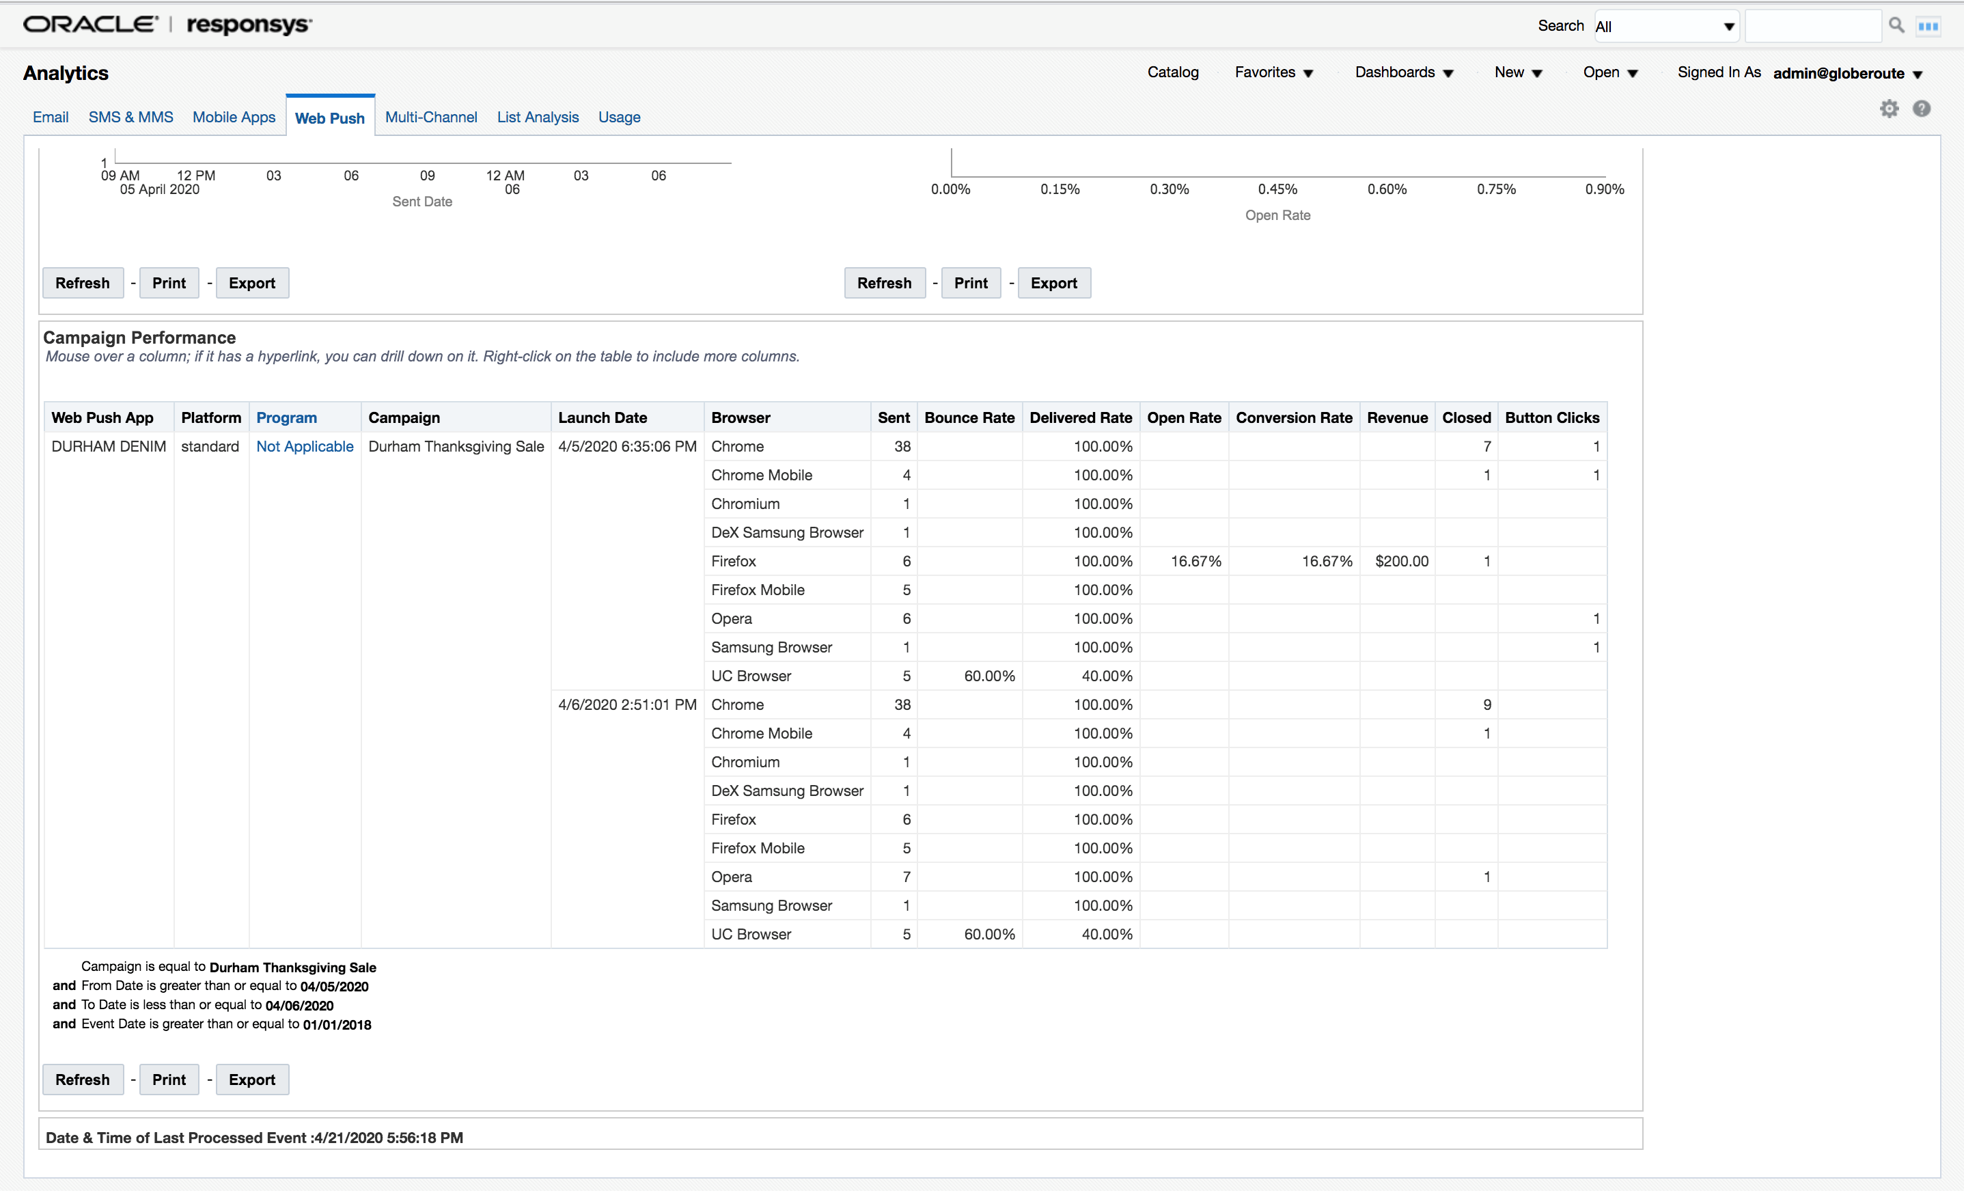Refresh the Campaign Performance table
This screenshot has height=1195, width=1964.
coord(83,1080)
